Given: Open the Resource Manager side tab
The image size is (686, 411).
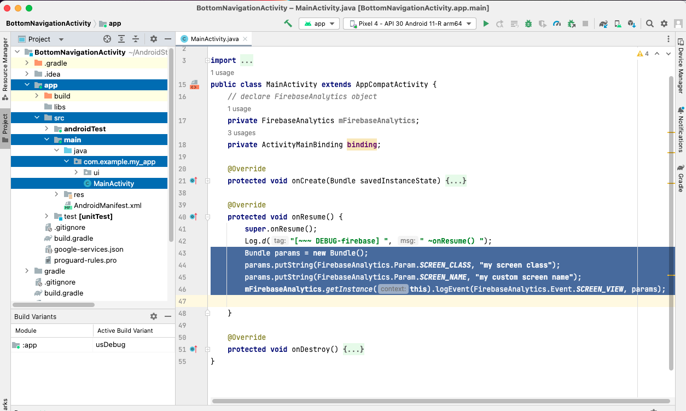Looking at the screenshot, I should (5, 69).
